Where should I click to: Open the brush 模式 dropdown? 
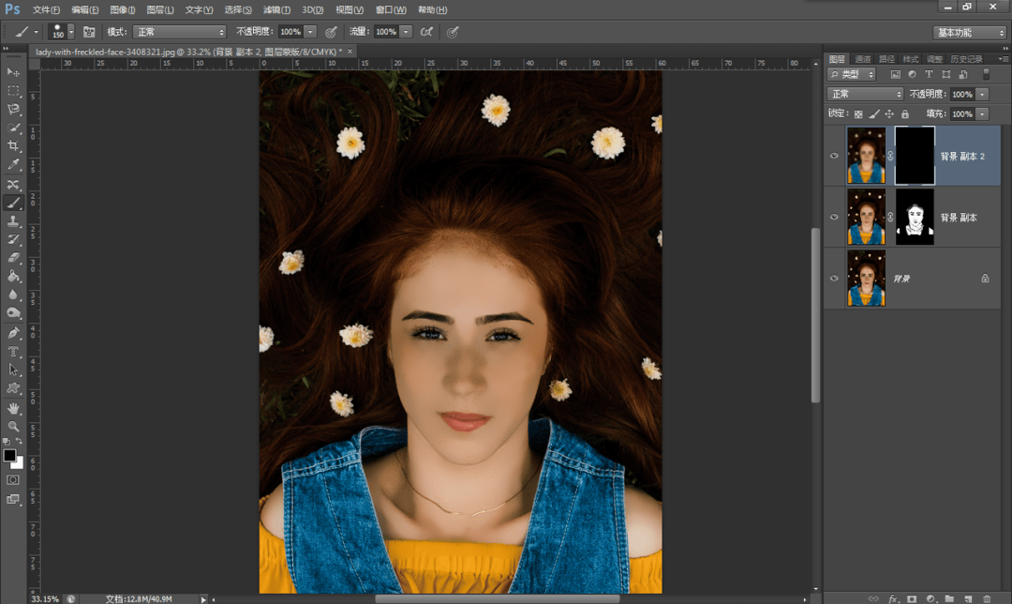coord(179,32)
